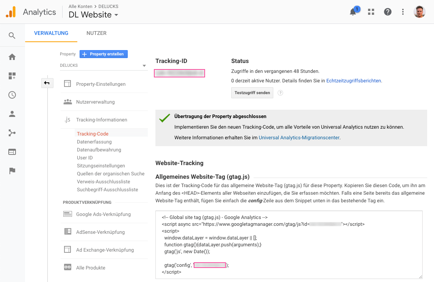Open Ad Exchange-Verknüpfung
Screen dimensions: 434x282
coord(104,250)
